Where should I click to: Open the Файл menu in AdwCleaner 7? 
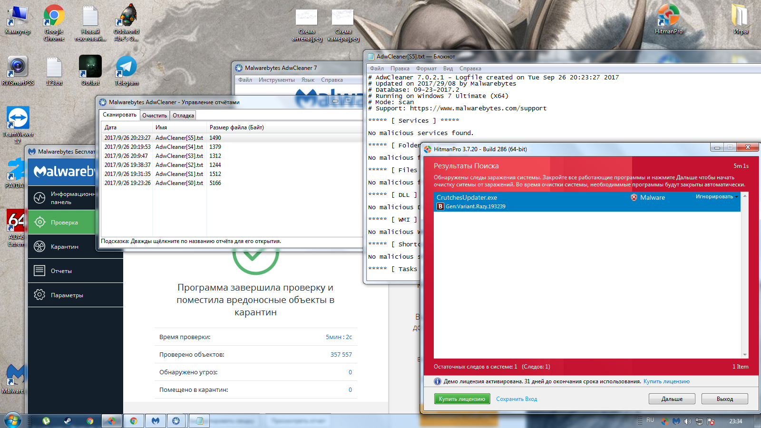click(245, 80)
